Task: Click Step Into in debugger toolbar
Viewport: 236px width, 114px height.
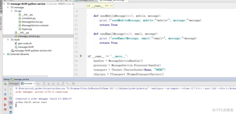Action: coord(49,84)
